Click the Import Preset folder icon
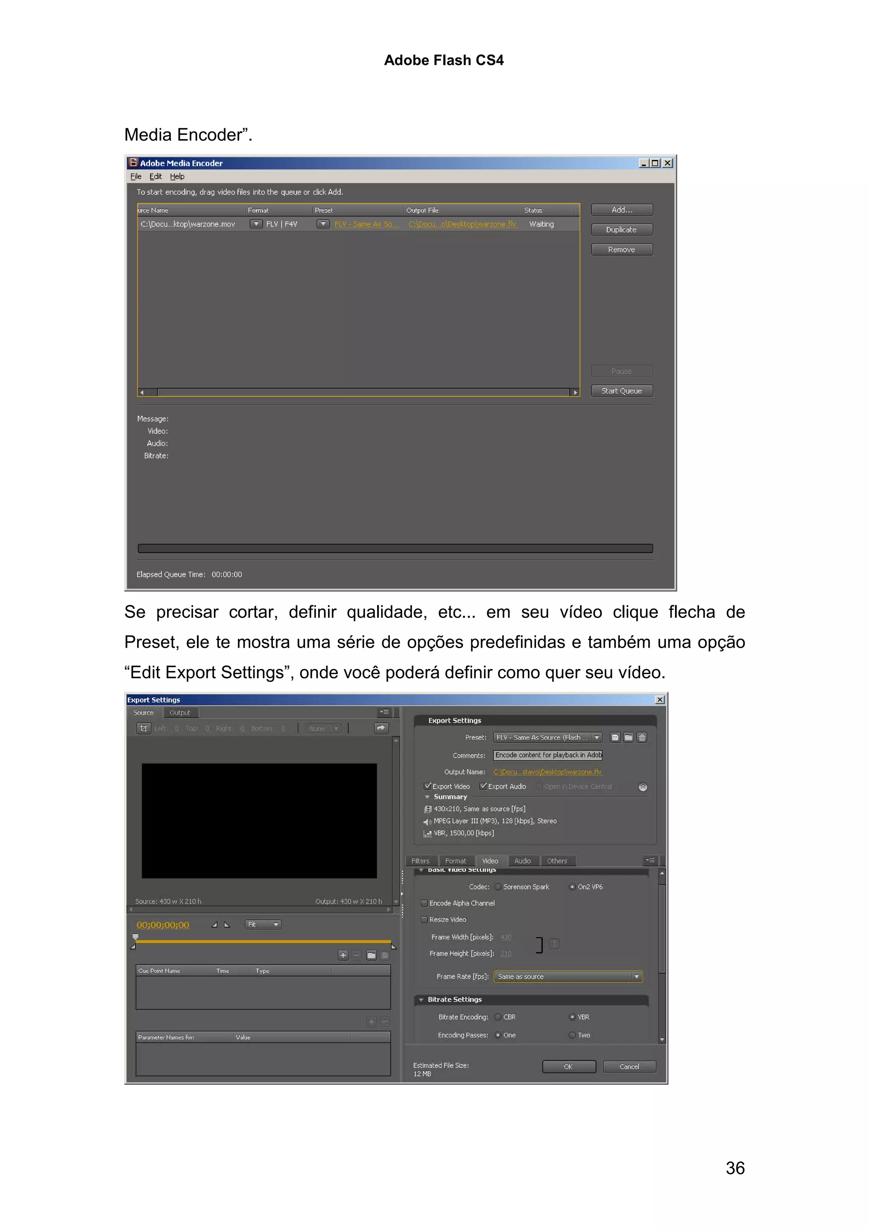Viewport: 869px width, 1230px height. coord(628,738)
